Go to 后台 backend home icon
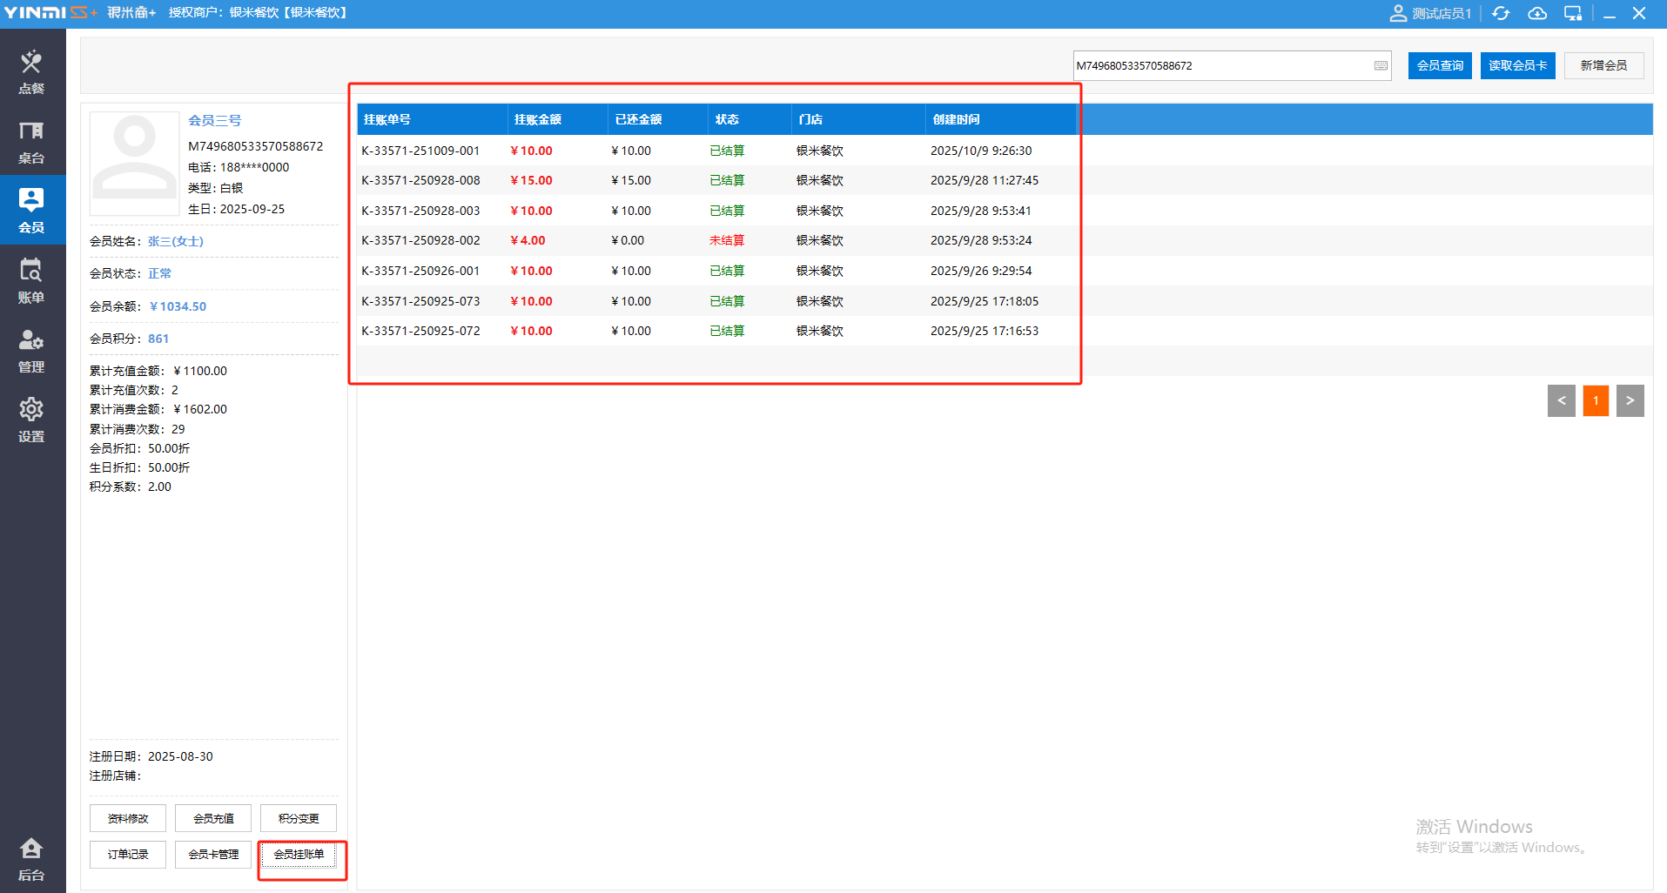 [x=31, y=859]
